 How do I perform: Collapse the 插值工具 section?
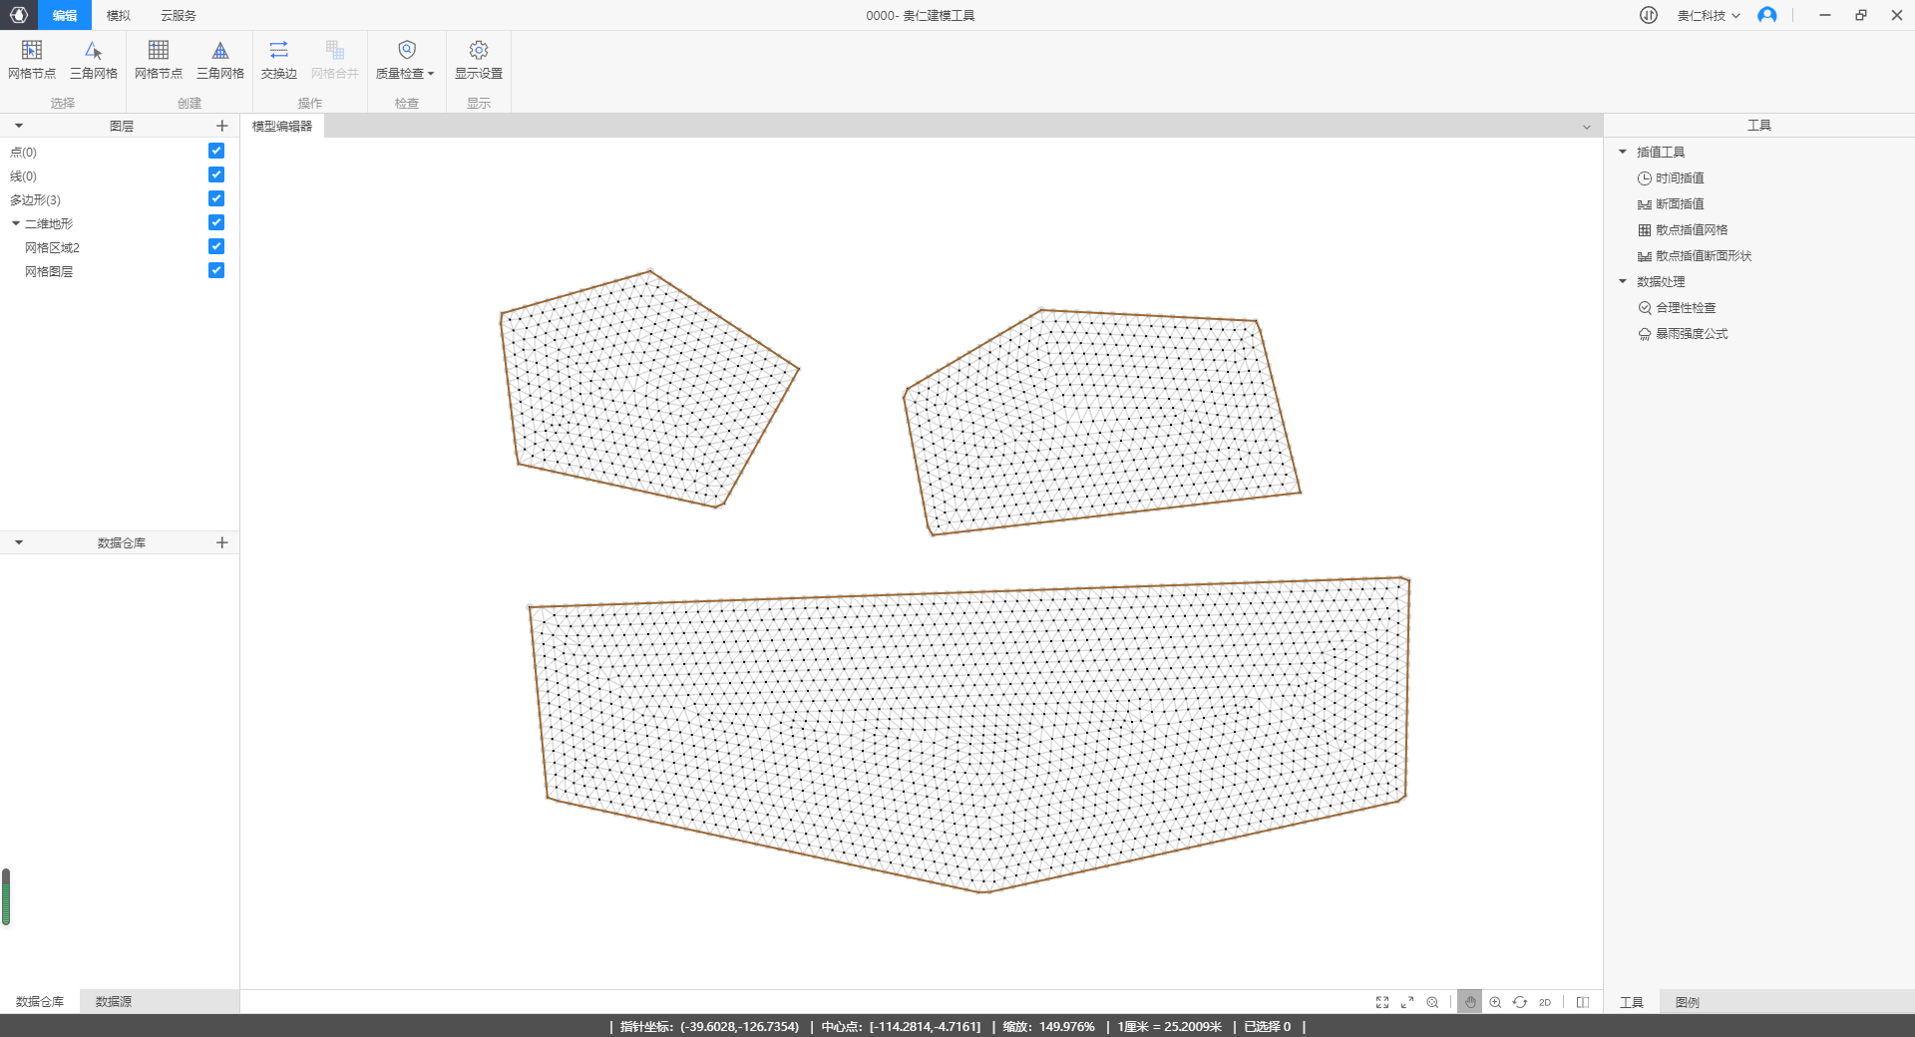click(x=1623, y=153)
